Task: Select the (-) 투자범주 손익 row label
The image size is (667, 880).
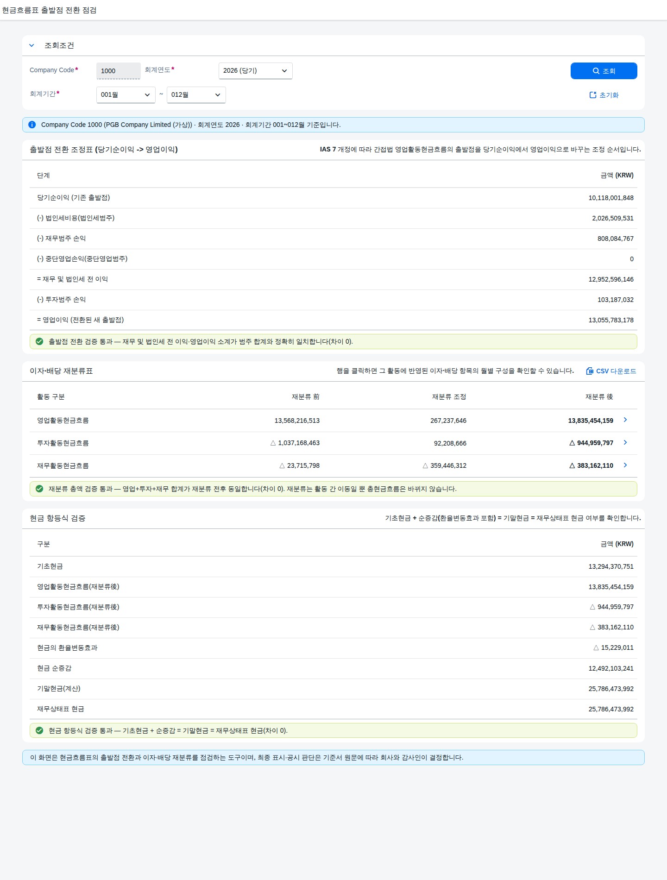Action: (61, 300)
